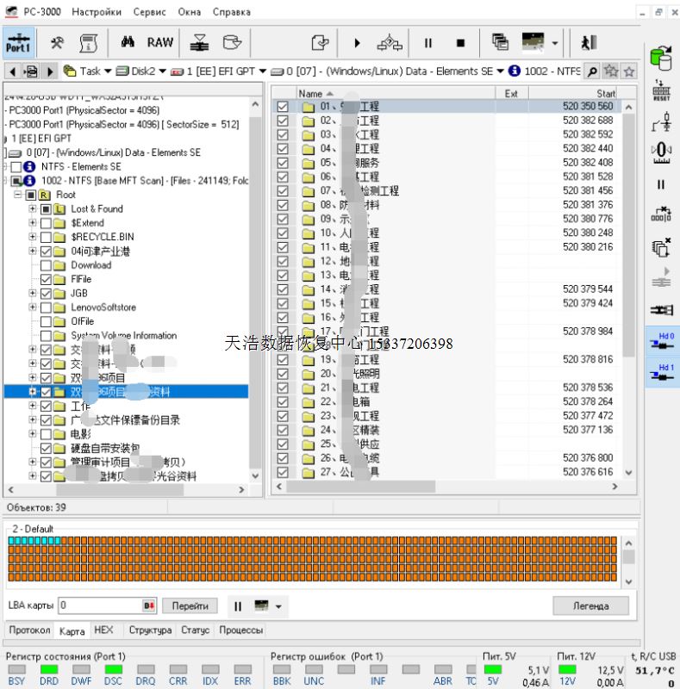Open the Task dropdown in breadcrumb bar
This screenshot has width=680, height=689.
[107, 71]
